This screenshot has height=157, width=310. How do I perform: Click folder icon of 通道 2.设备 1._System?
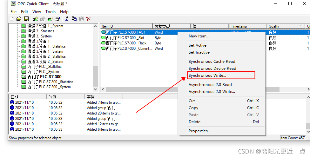coord(24,26)
